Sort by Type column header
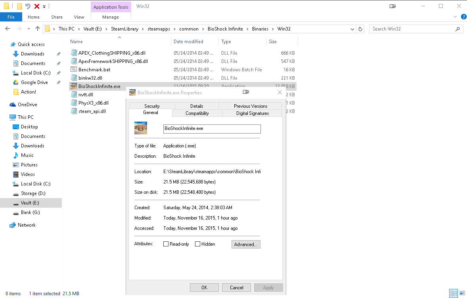The image size is (467, 298). (242, 42)
